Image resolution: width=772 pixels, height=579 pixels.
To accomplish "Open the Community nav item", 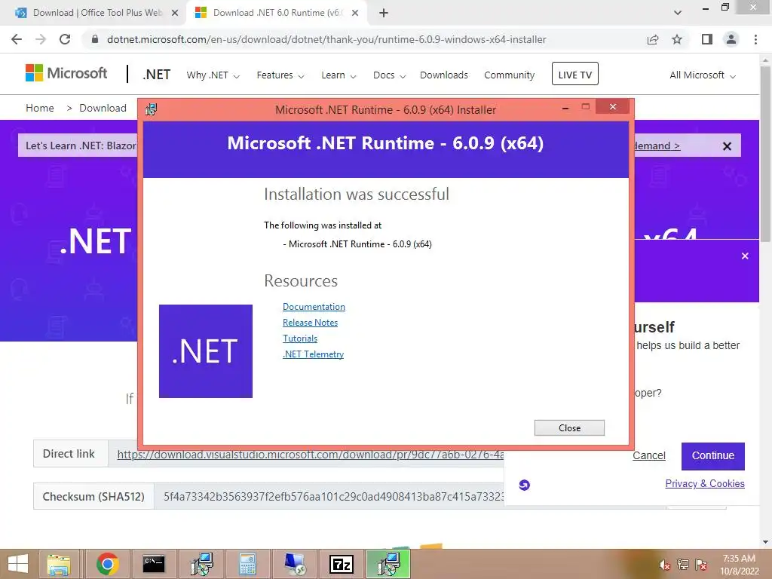I will coord(509,75).
